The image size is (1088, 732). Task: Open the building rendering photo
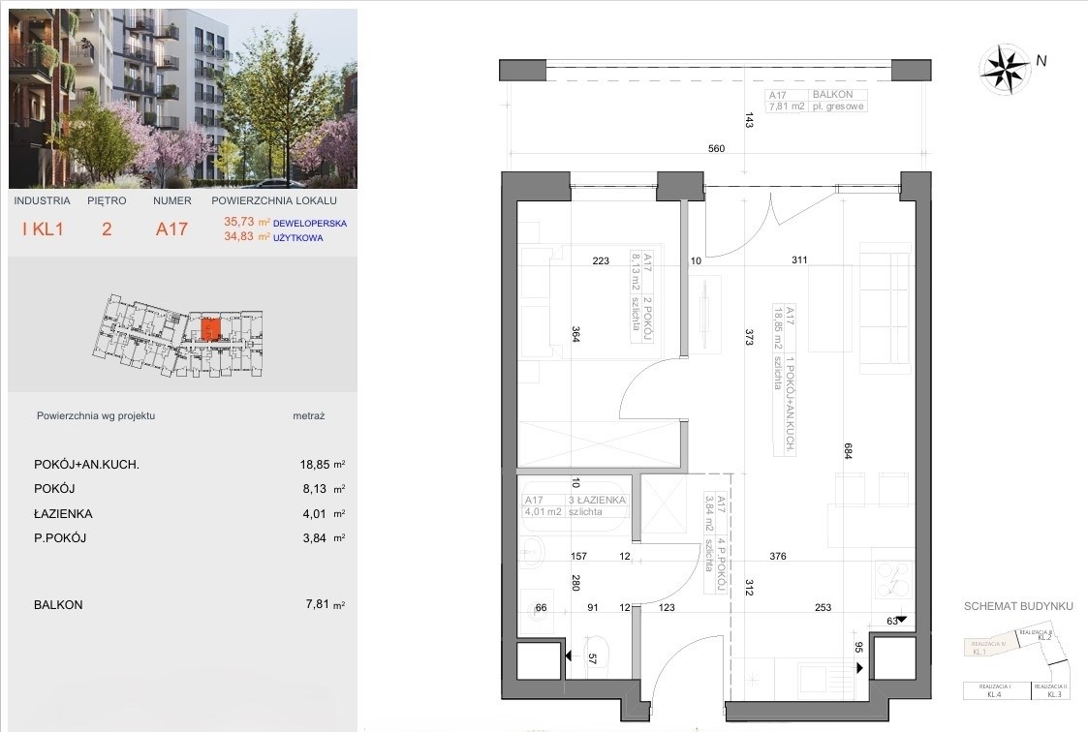[182, 98]
